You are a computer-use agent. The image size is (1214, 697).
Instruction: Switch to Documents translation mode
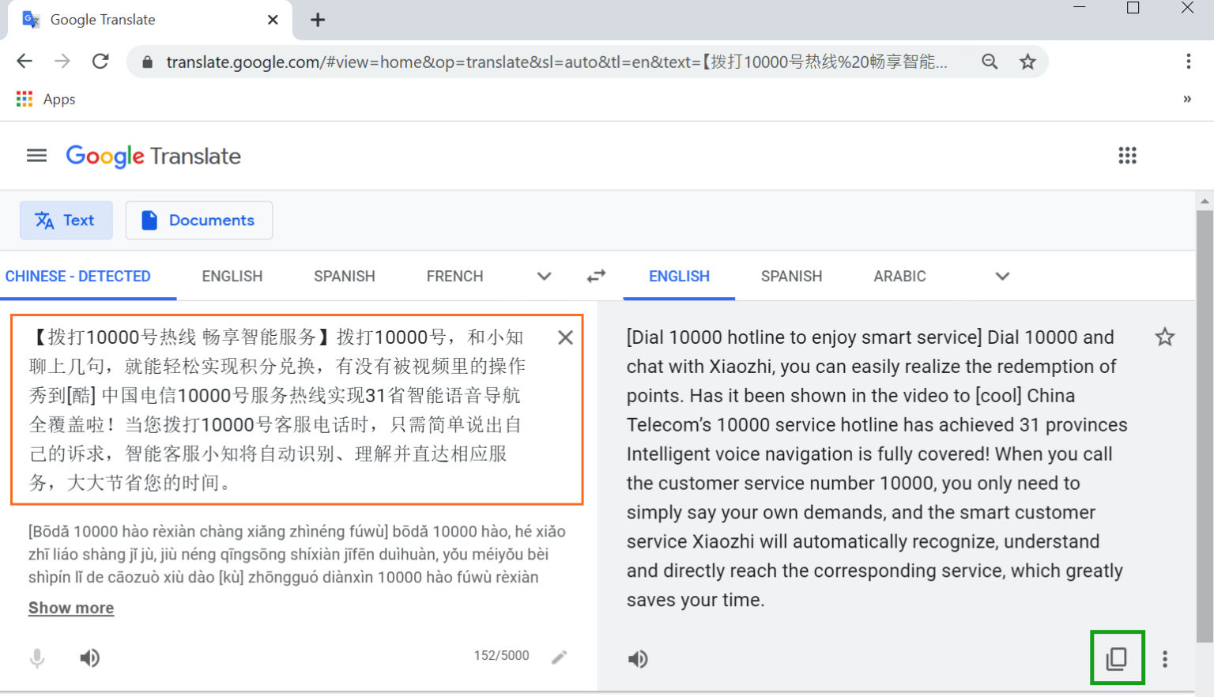pyautogui.click(x=199, y=220)
